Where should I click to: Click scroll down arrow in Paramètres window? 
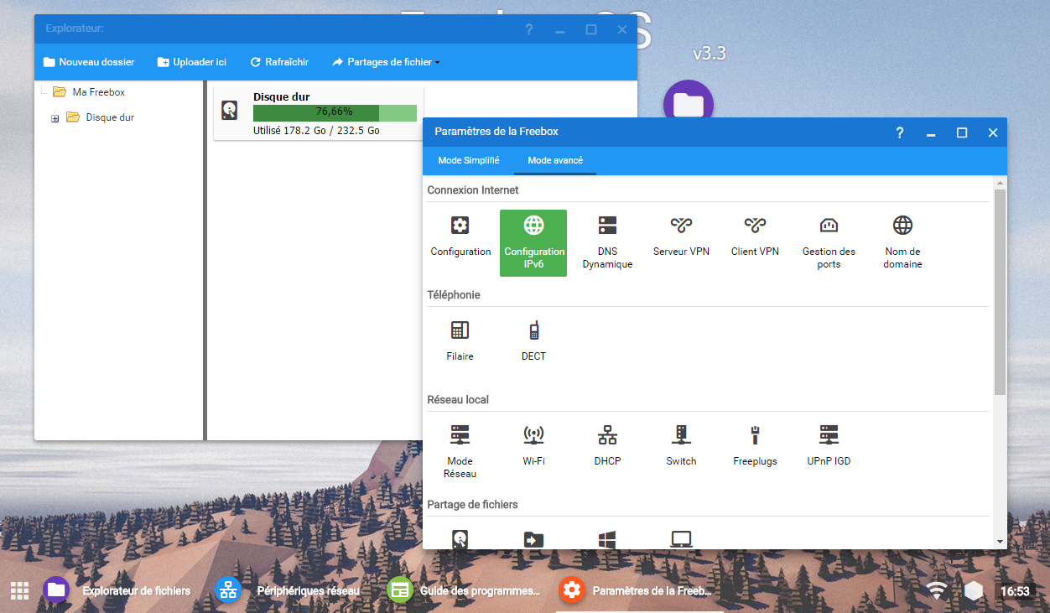(1000, 543)
